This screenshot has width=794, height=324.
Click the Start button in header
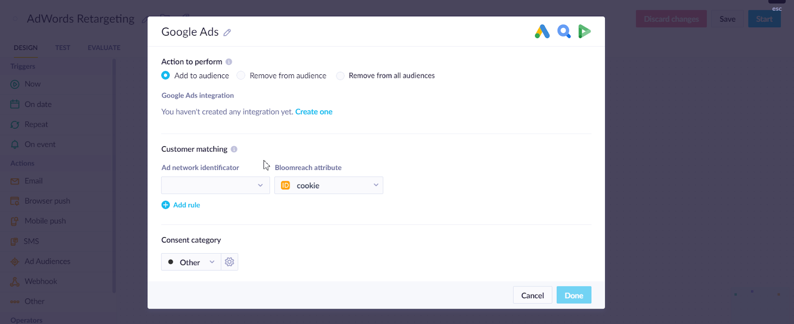pyautogui.click(x=764, y=19)
